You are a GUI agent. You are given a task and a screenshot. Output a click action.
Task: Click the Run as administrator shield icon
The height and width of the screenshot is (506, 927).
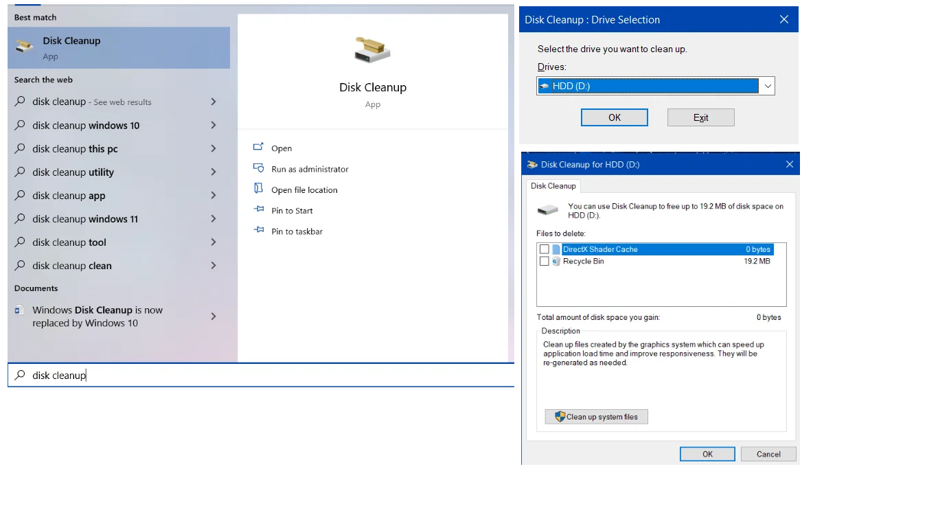pos(258,168)
